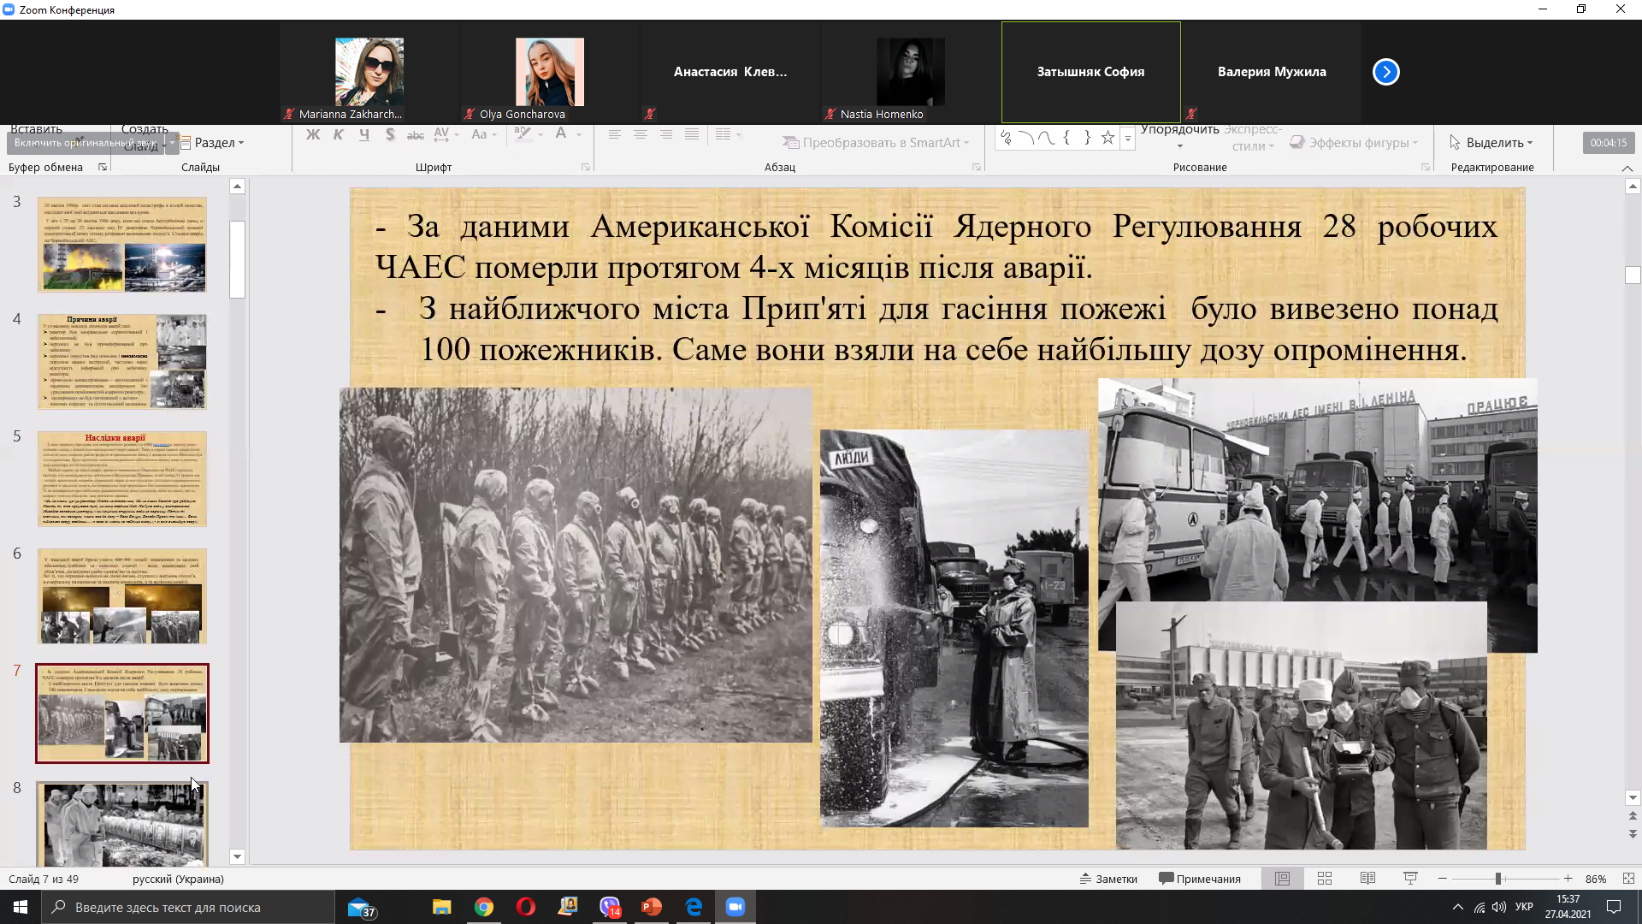Center align text in paragraph group
The width and height of the screenshot is (1642, 924).
pyautogui.click(x=641, y=135)
